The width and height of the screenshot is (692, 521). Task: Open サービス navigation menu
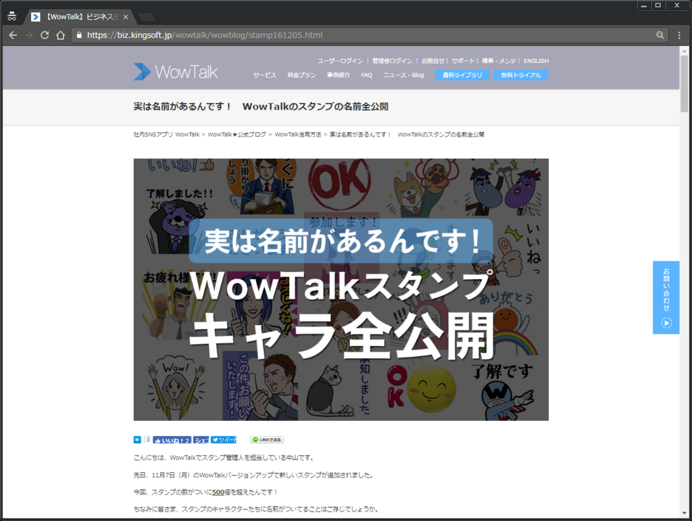(x=265, y=75)
